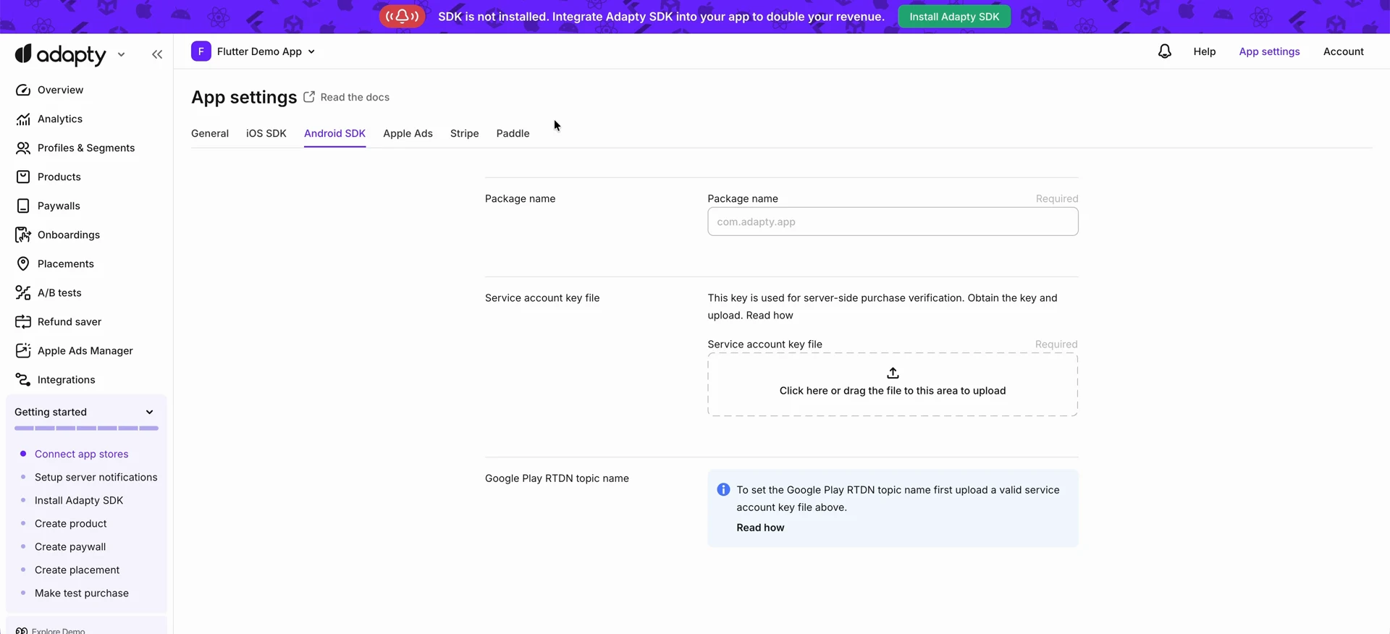Go to Install Adapty SDK step
The width and height of the screenshot is (1390, 634).
[x=79, y=500]
